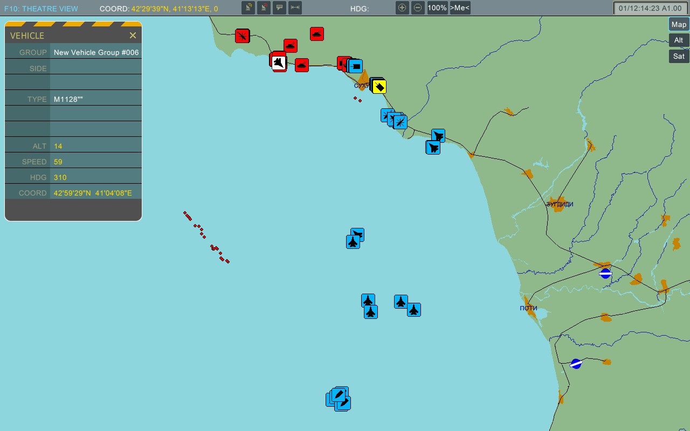Select the blue jet just offshore below coast
The height and width of the screenshot is (431, 690).
(x=433, y=147)
